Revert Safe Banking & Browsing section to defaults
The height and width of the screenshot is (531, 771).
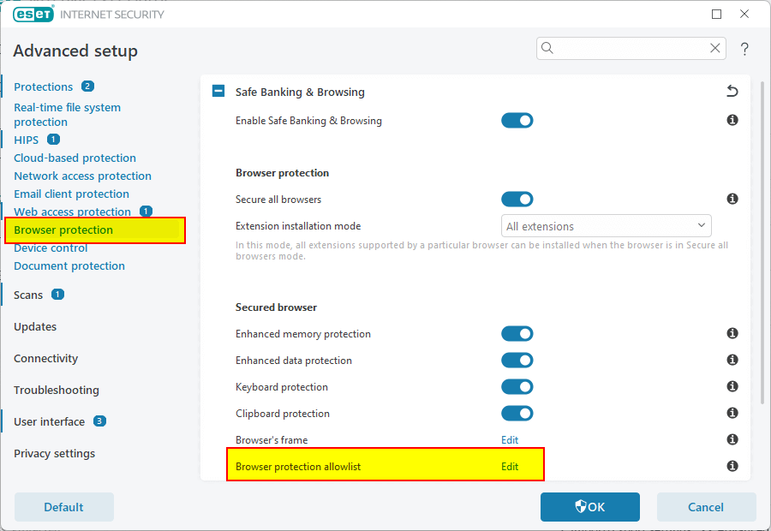tap(732, 92)
